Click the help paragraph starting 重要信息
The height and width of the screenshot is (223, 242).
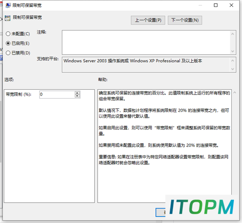tap(164, 160)
